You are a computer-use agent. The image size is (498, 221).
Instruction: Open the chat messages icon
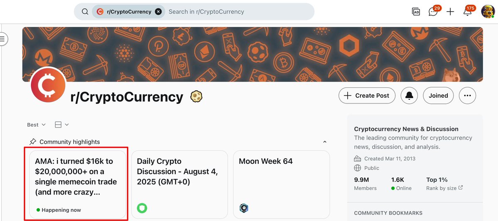pyautogui.click(x=433, y=12)
